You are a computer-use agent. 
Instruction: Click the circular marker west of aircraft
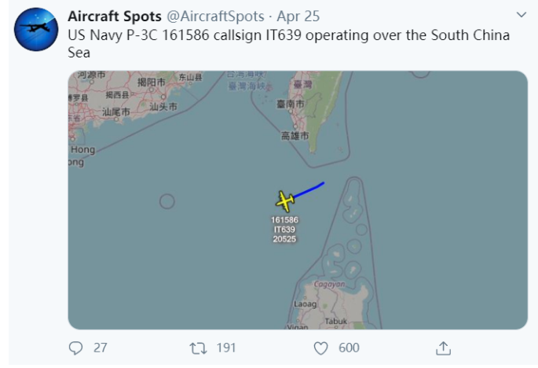coord(167,201)
